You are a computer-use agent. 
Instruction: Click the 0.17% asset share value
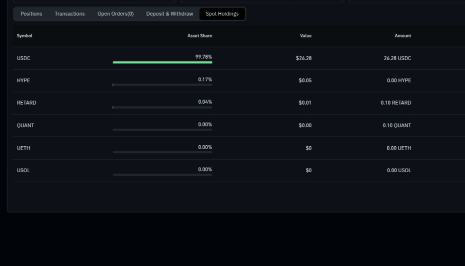click(x=205, y=80)
